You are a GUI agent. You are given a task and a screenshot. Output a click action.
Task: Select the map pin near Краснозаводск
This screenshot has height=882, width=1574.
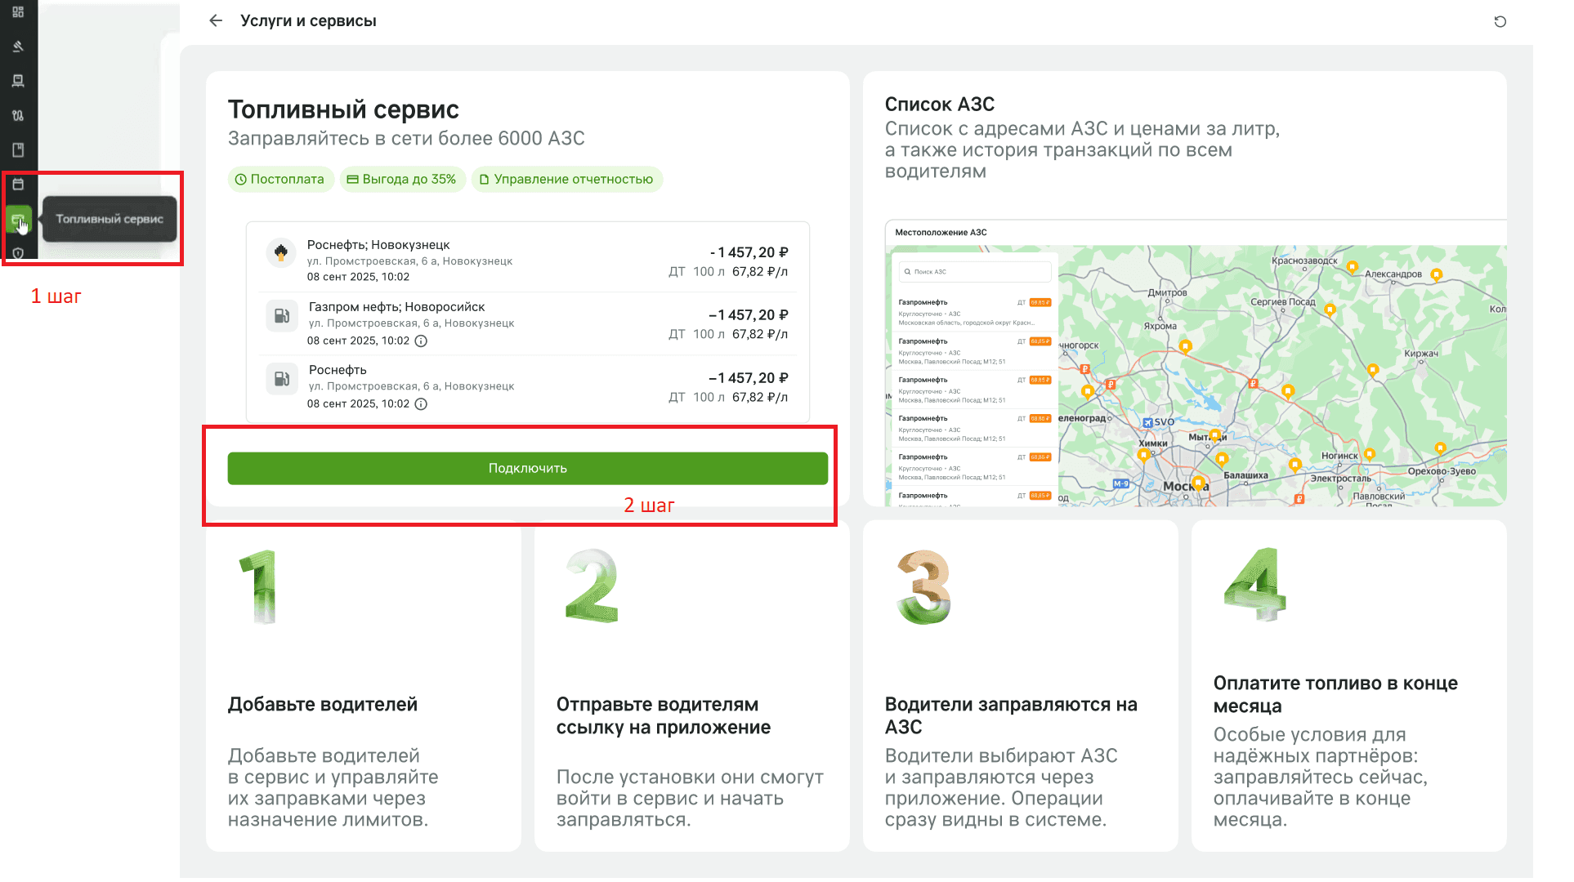[x=1352, y=266]
